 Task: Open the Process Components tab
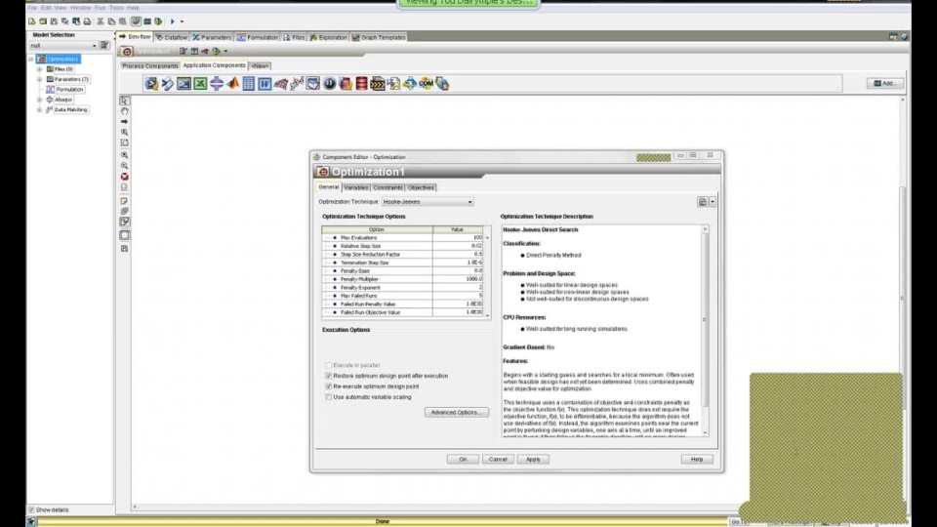(x=150, y=65)
